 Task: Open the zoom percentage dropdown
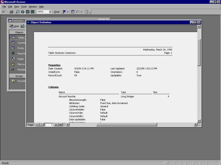(50, 12)
